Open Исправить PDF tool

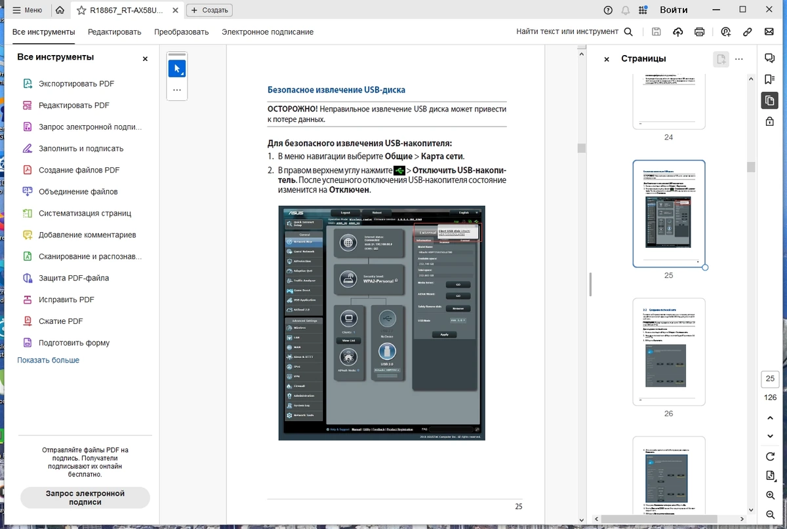[66, 300]
